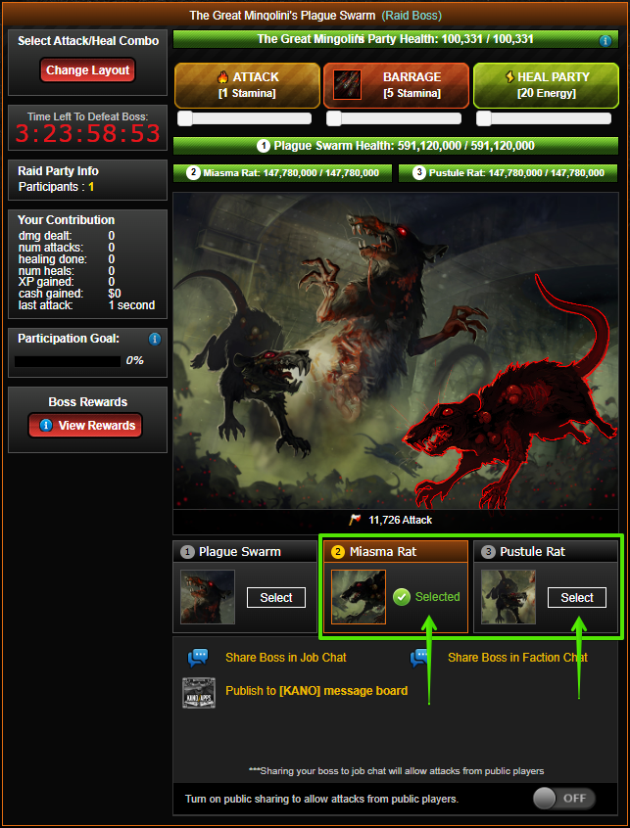Viewport: 630px width, 828px height.
Task: Click the Participation Goal info icon
Action: coord(155,339)
